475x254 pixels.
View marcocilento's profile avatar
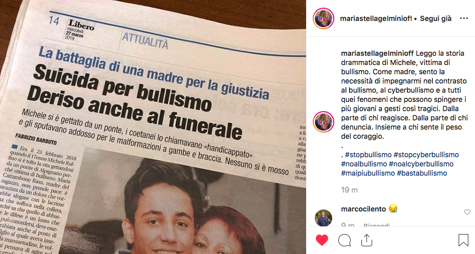tap(323, 218)
